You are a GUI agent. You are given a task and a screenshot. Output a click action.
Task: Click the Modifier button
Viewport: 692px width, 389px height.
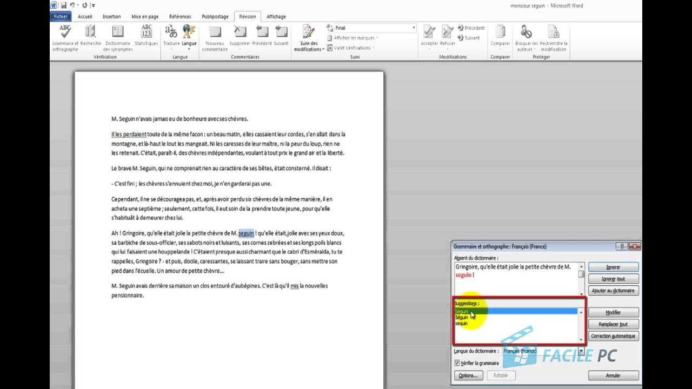tap(613, 312)
